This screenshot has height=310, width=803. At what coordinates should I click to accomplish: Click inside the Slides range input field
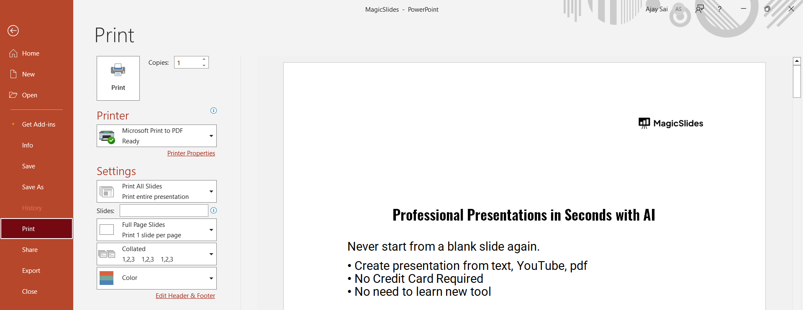[164, 211]
